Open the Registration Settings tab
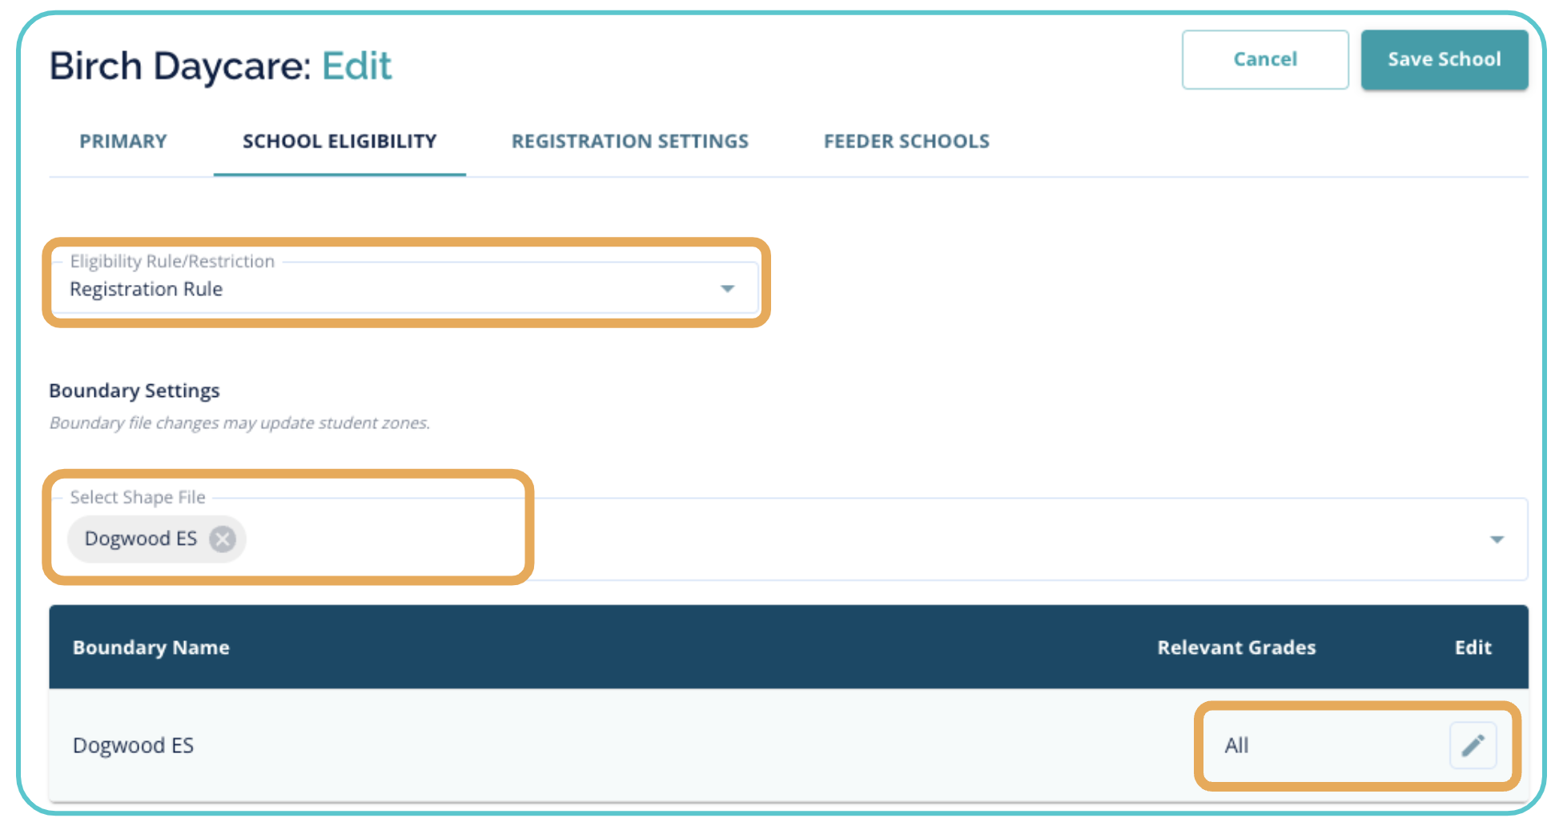Image resolution: width=1563 pixels, height=826 pixels. pyautogui.click(x=630, y=142)
